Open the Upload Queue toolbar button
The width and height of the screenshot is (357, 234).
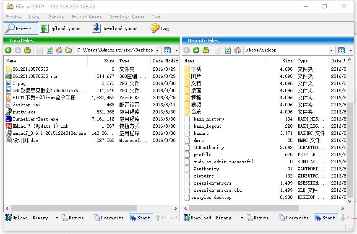(x=60, y=28)
